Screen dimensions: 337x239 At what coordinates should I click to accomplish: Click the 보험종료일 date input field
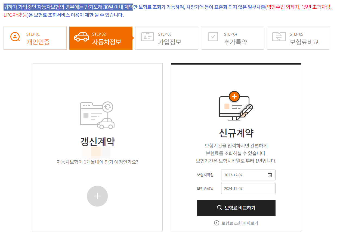point(246,189)
